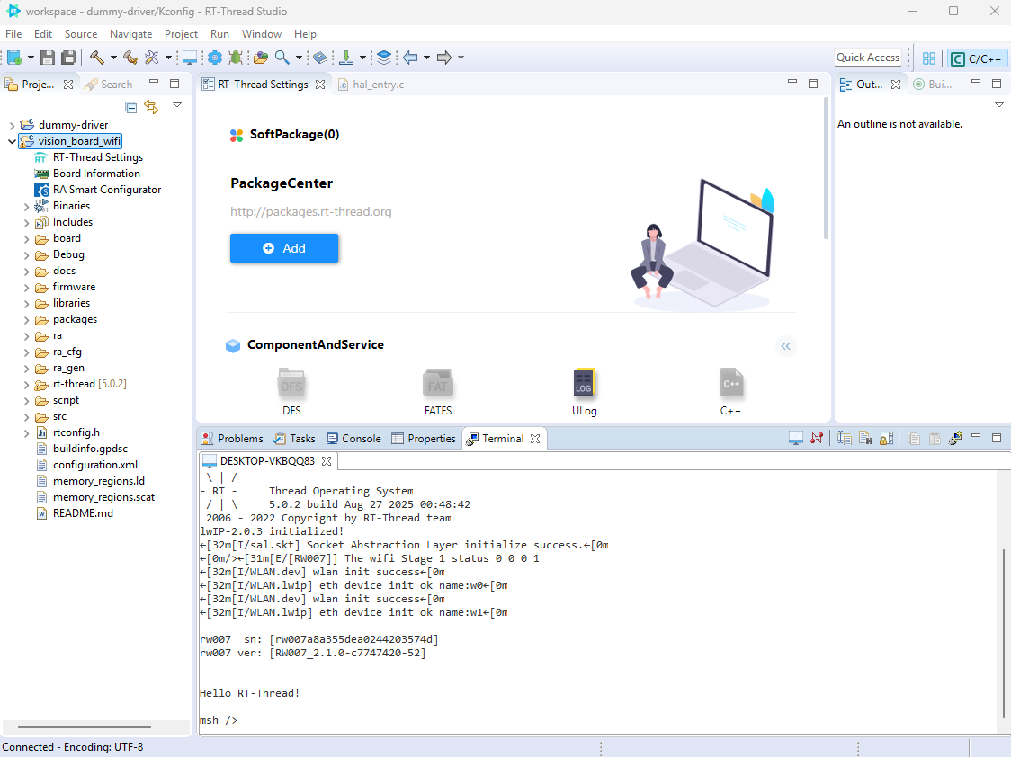This screenshot has width=1011, height=757.
Task: Click the FATFS component icon
Action: pos(438,385)
